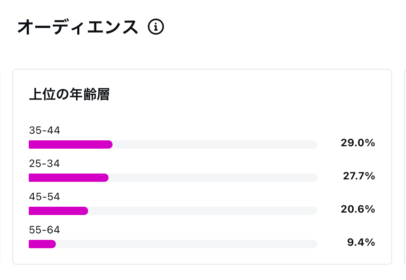406x280 pixels.
Task: Click the info icon beside オーディエンス
Action: (156, 27)
